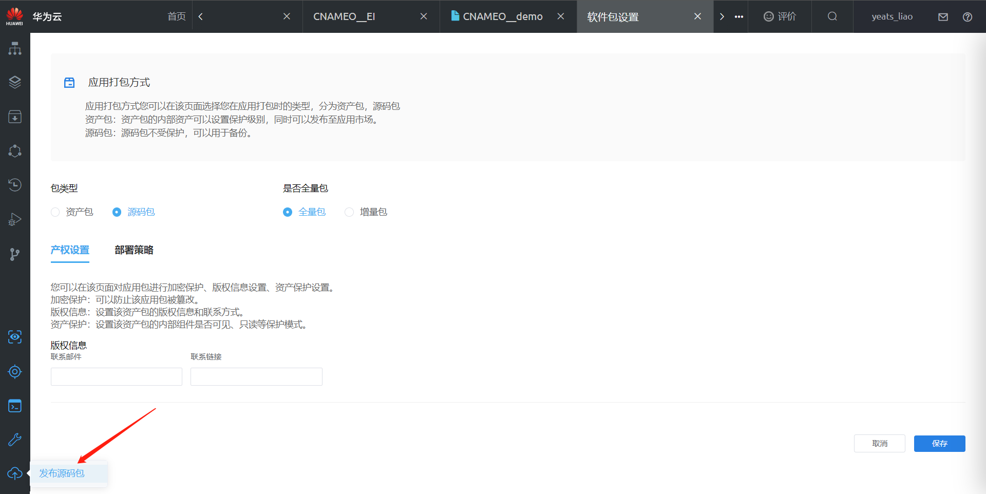
Task: Open the yeats_liao user account menu
Action: pos(892,16)
